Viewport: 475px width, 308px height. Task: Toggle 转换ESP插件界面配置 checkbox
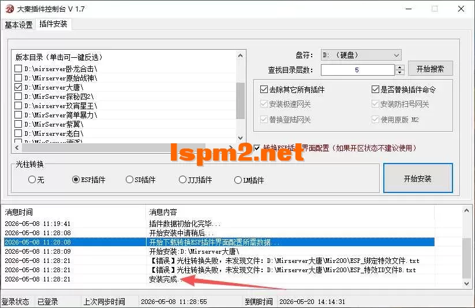point(257,148)
